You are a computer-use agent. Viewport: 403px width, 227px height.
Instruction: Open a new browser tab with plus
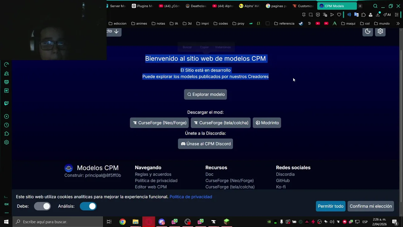(360, 6)
